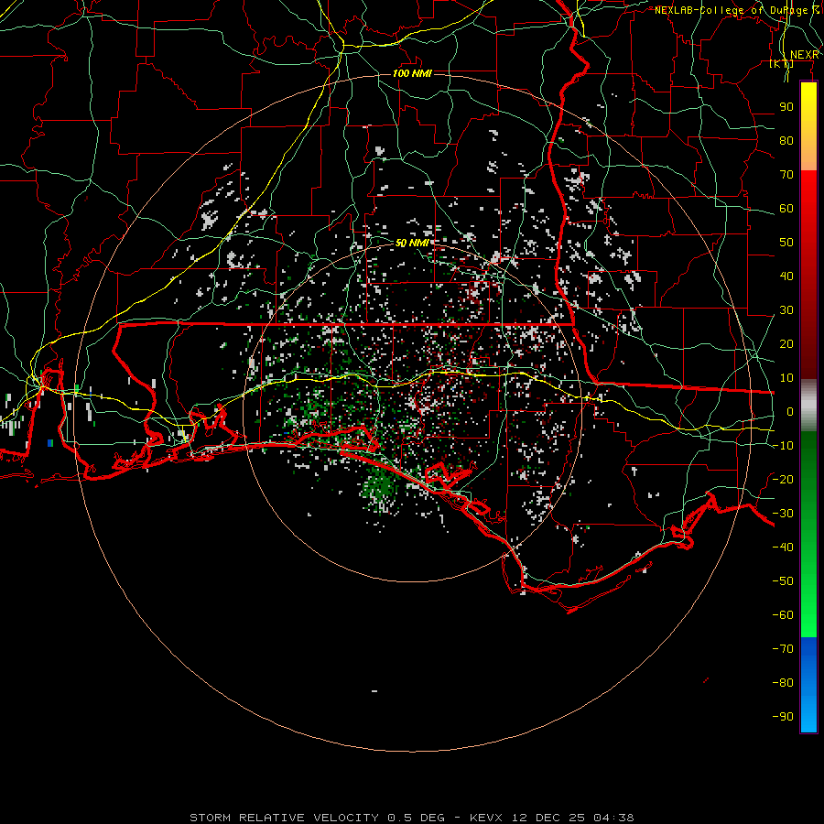Click the 10 value on the velocity scale
This screenshot has height=824, width=824.
pos(786,378)
